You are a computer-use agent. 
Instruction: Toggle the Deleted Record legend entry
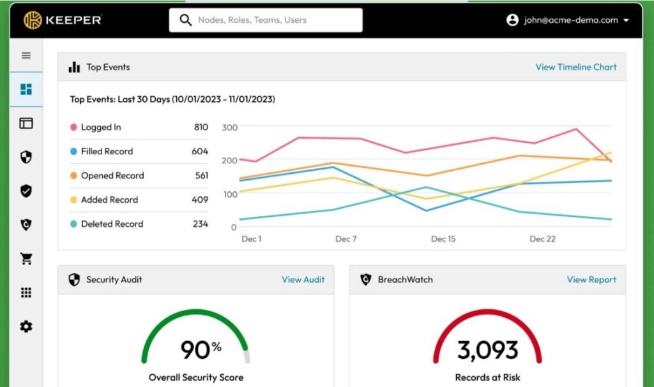tap(139, 224)
